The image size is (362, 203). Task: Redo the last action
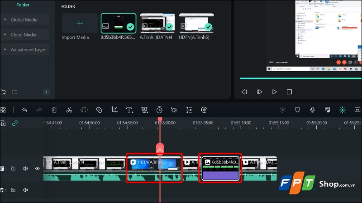(39, 110)
